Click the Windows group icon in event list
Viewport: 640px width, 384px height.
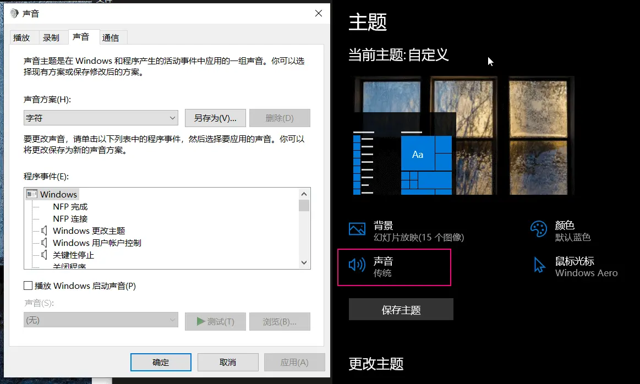(31, 194)
